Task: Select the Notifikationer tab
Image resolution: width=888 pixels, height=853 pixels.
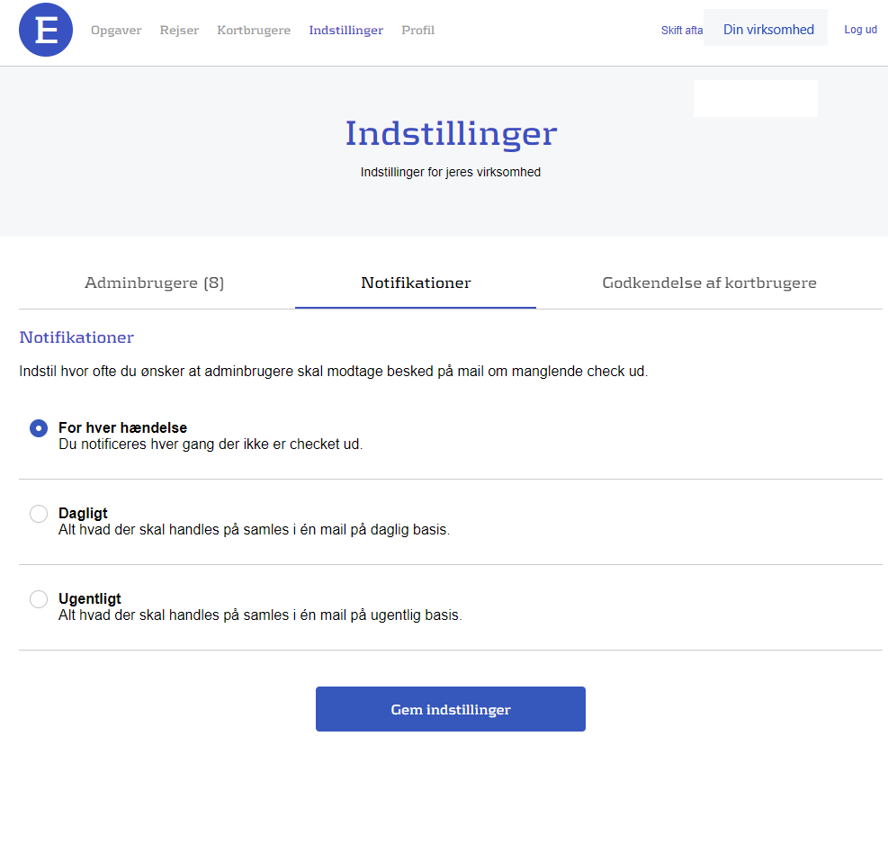Action: (416, 283)
